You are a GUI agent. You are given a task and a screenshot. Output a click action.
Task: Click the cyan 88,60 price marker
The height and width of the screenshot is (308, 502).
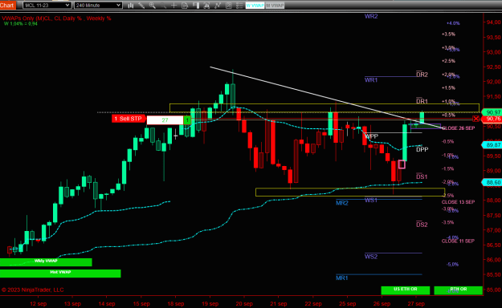[492, 183]
